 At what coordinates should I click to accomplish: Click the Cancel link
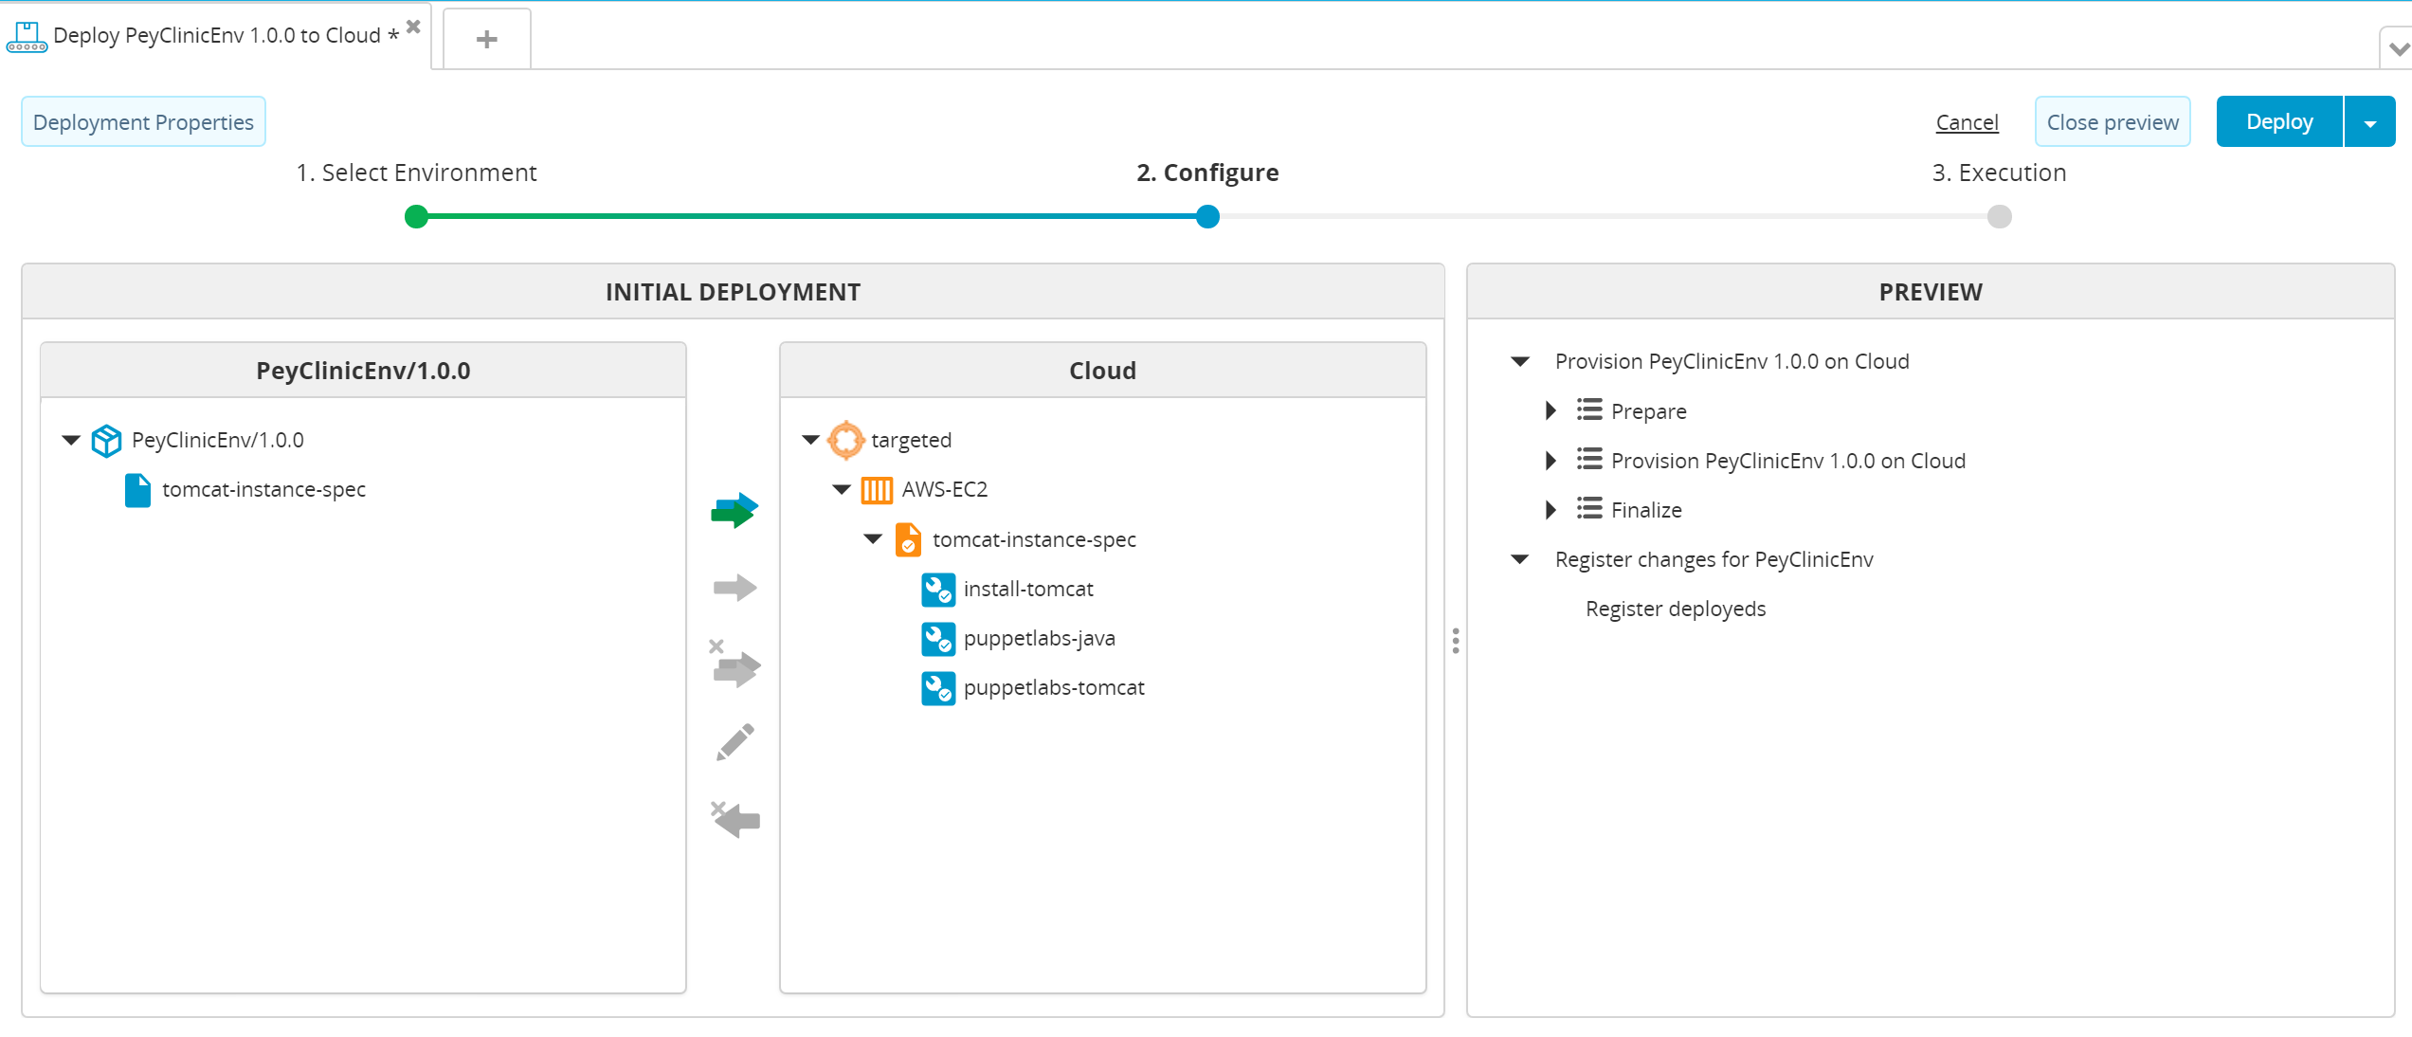pyautogui.click(x=1967, y=122)
